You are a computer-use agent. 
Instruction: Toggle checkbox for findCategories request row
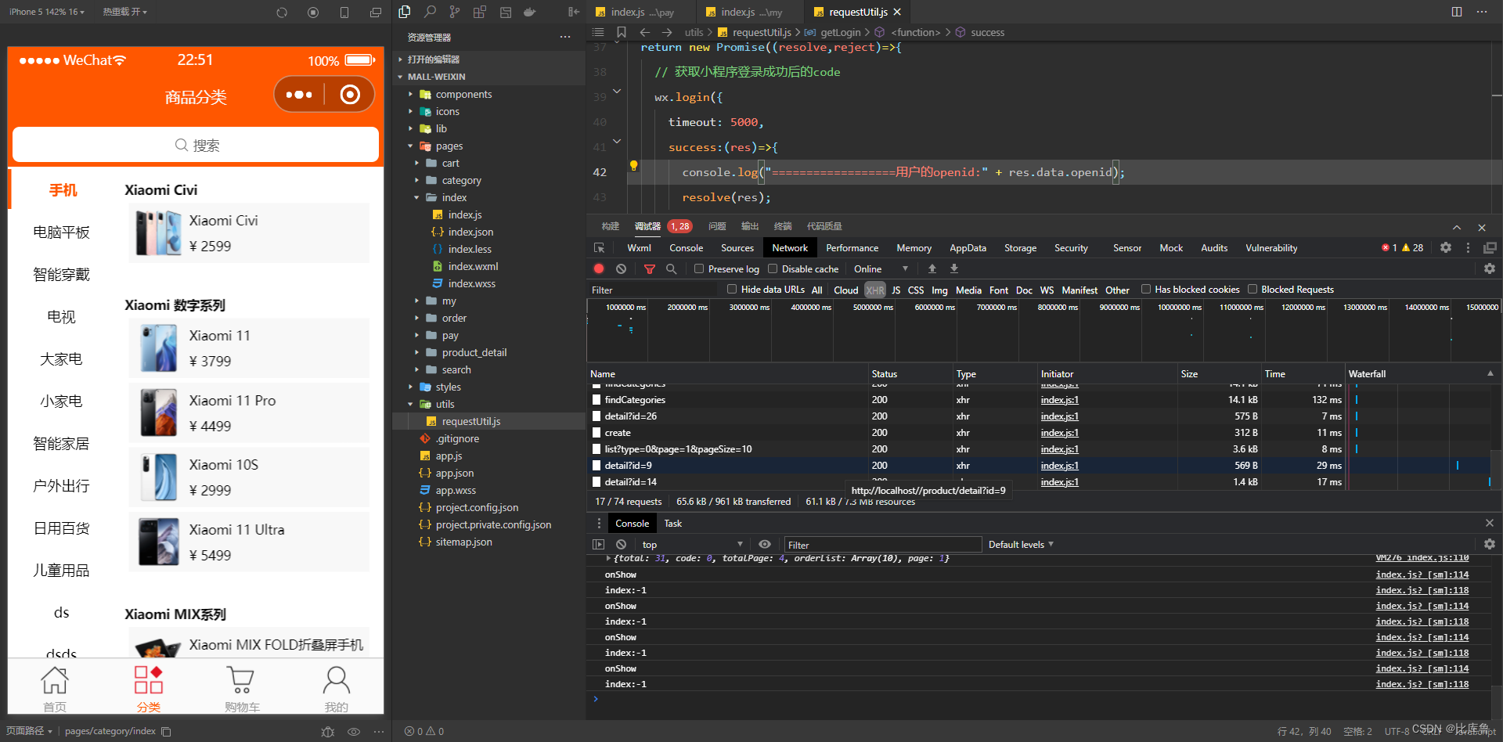597,400
